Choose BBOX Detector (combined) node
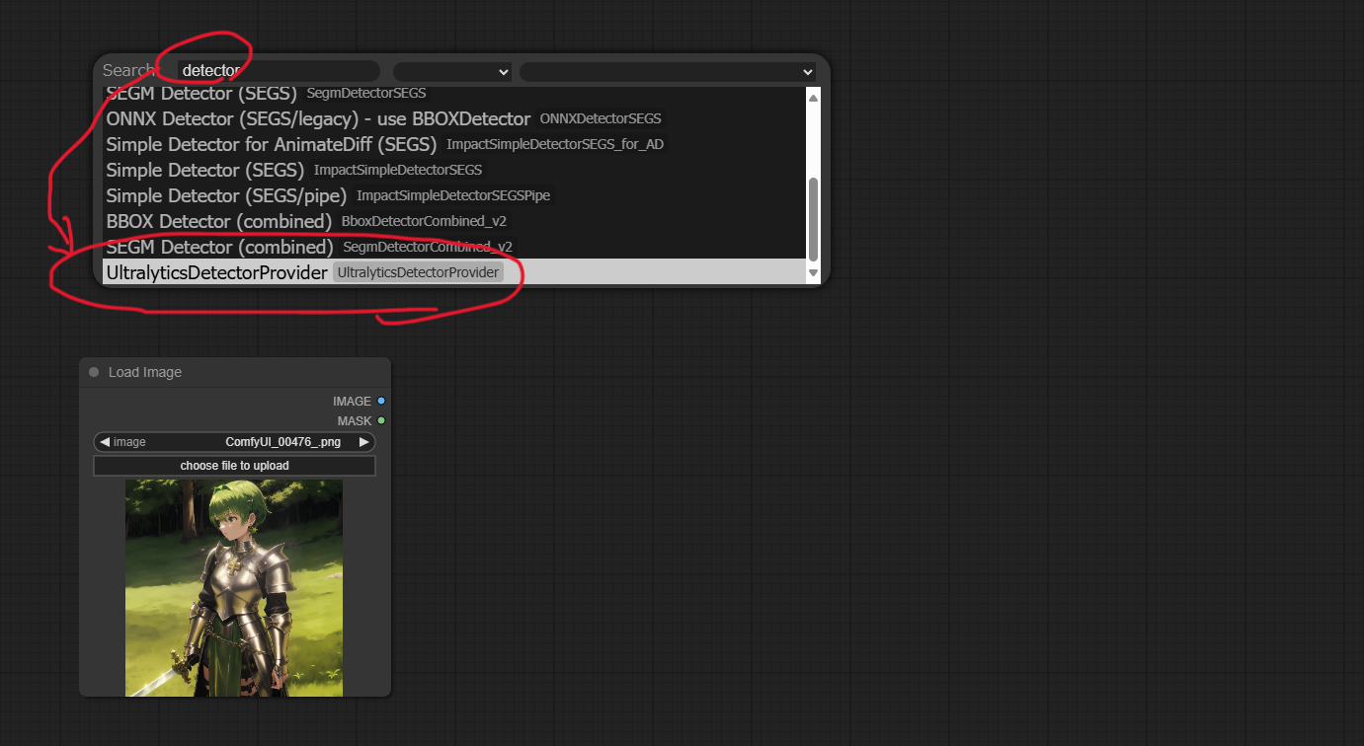The height and width of the screenshot is (746, 1364). pyautogui.click(x=454, y=221)
